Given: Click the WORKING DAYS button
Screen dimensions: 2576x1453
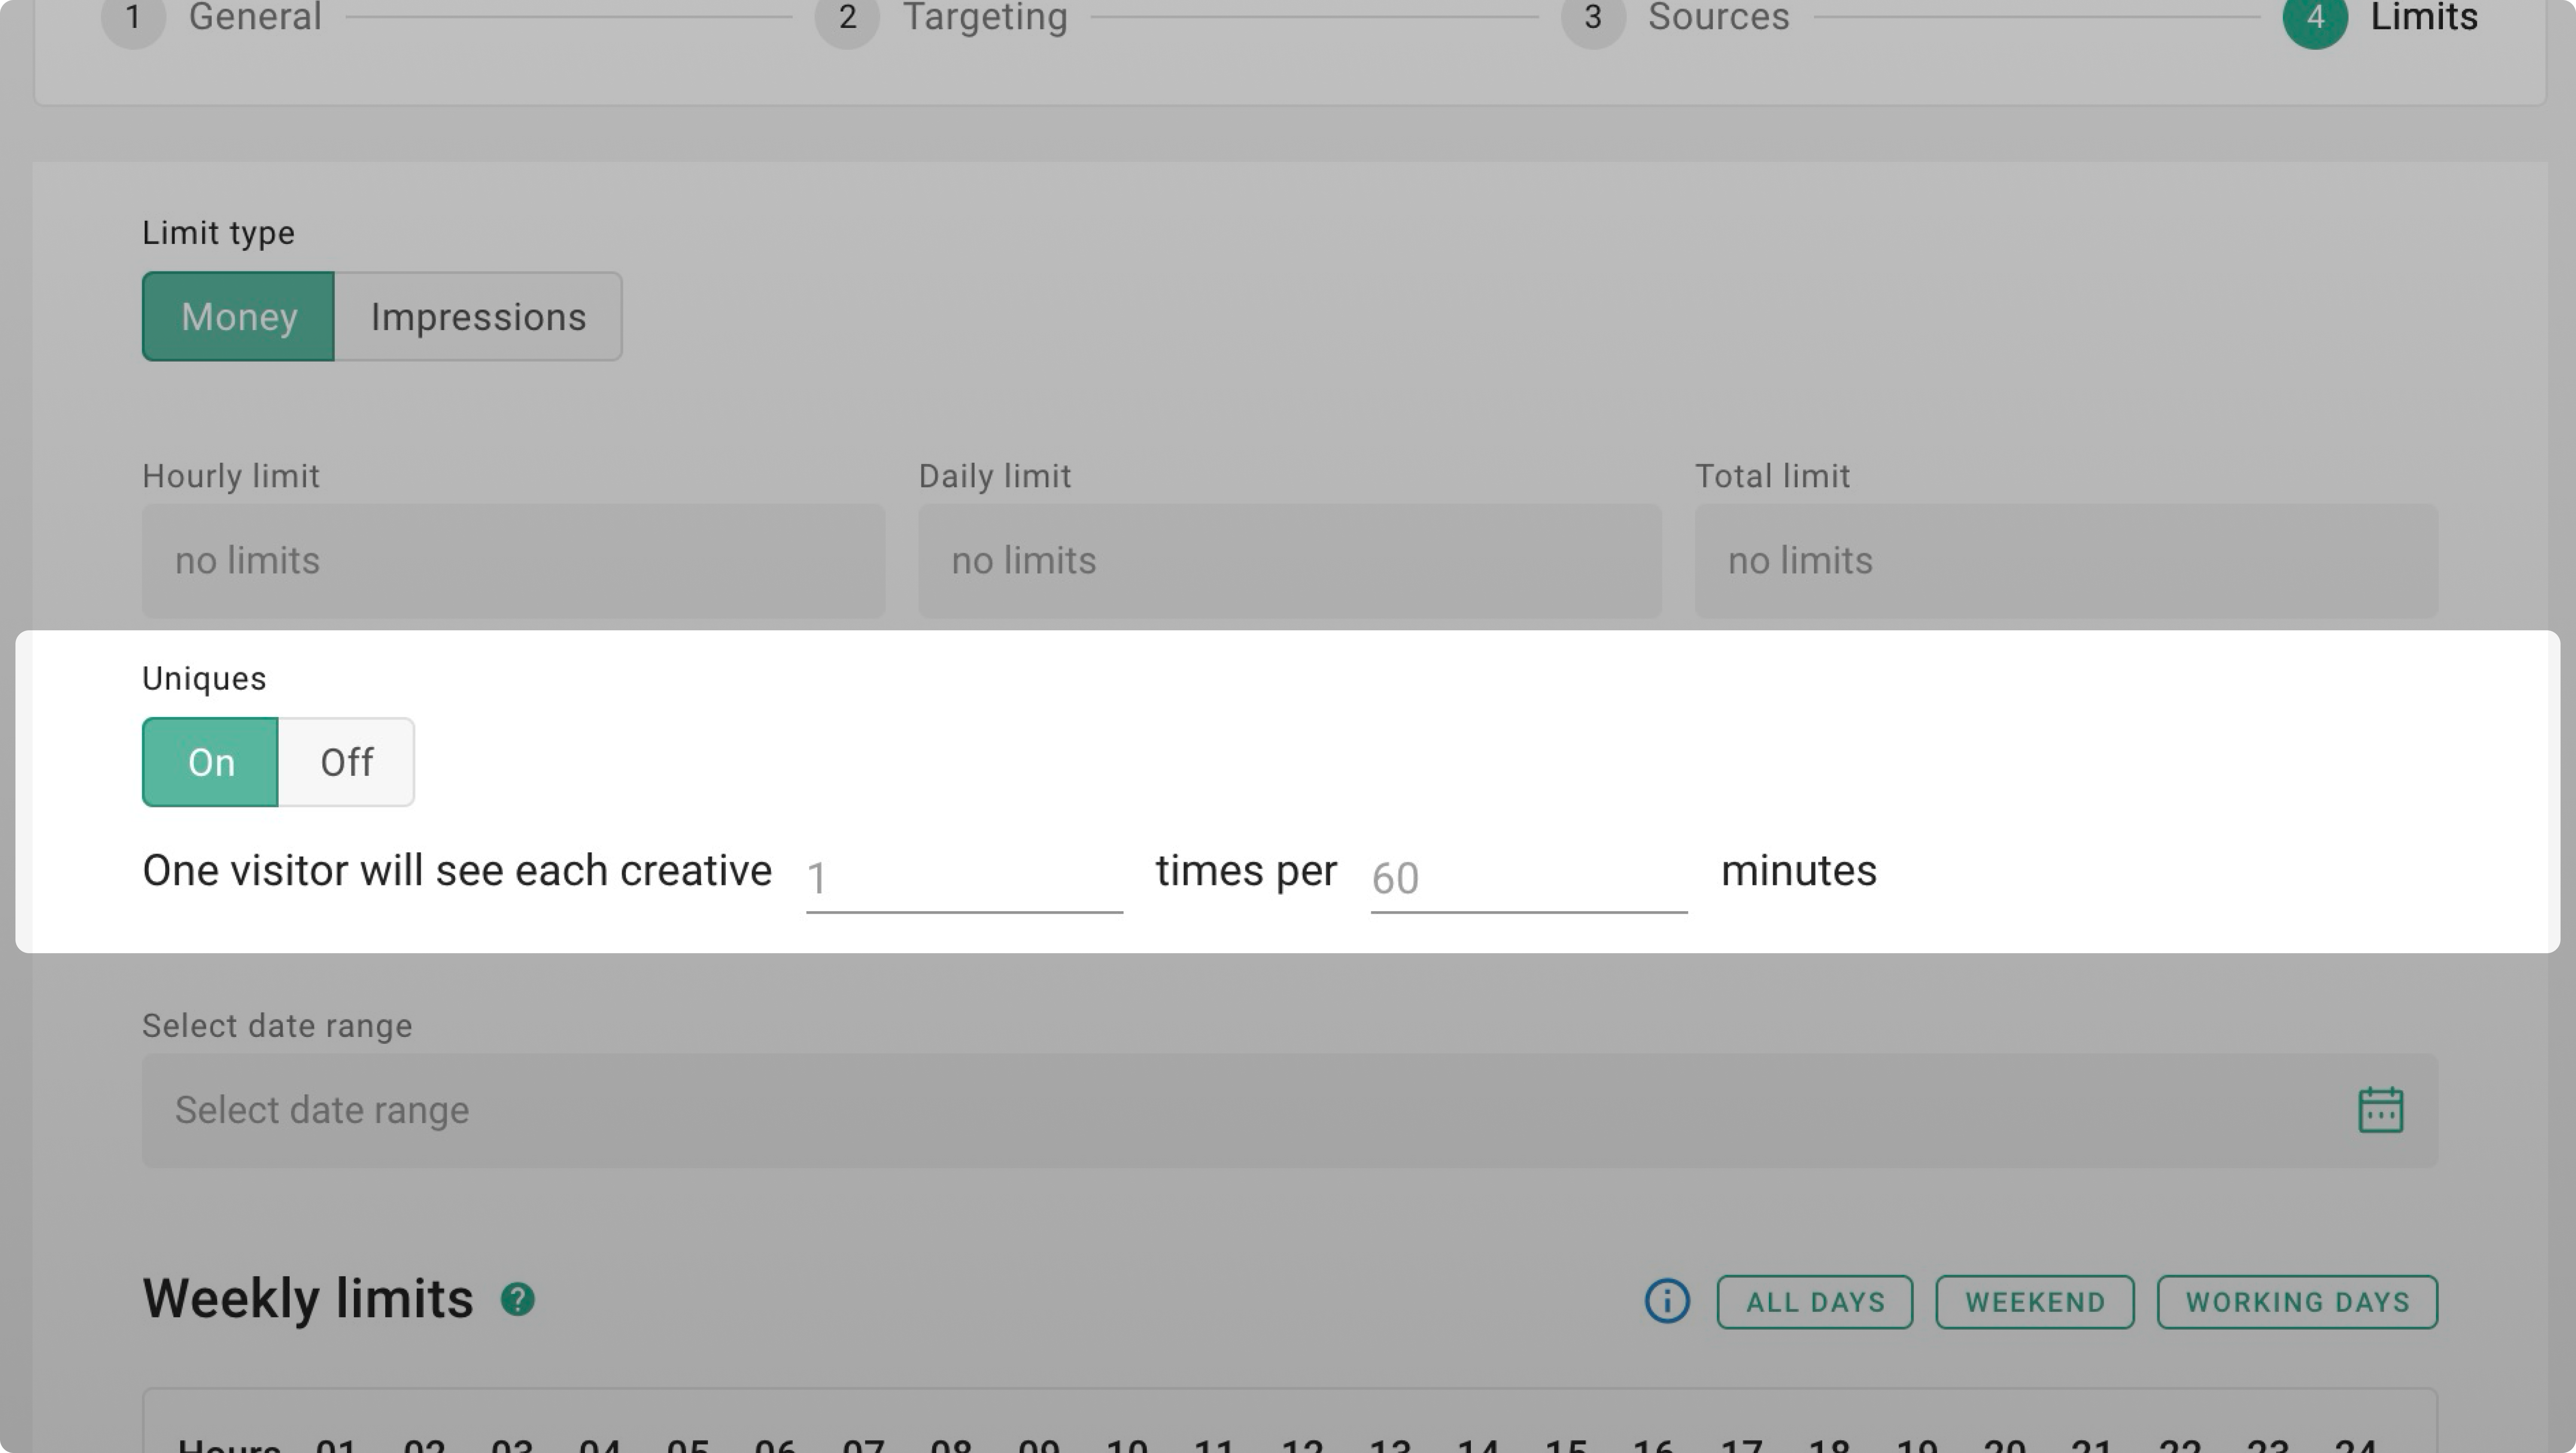Looking at the screenshot, I should (2296, 1302).
